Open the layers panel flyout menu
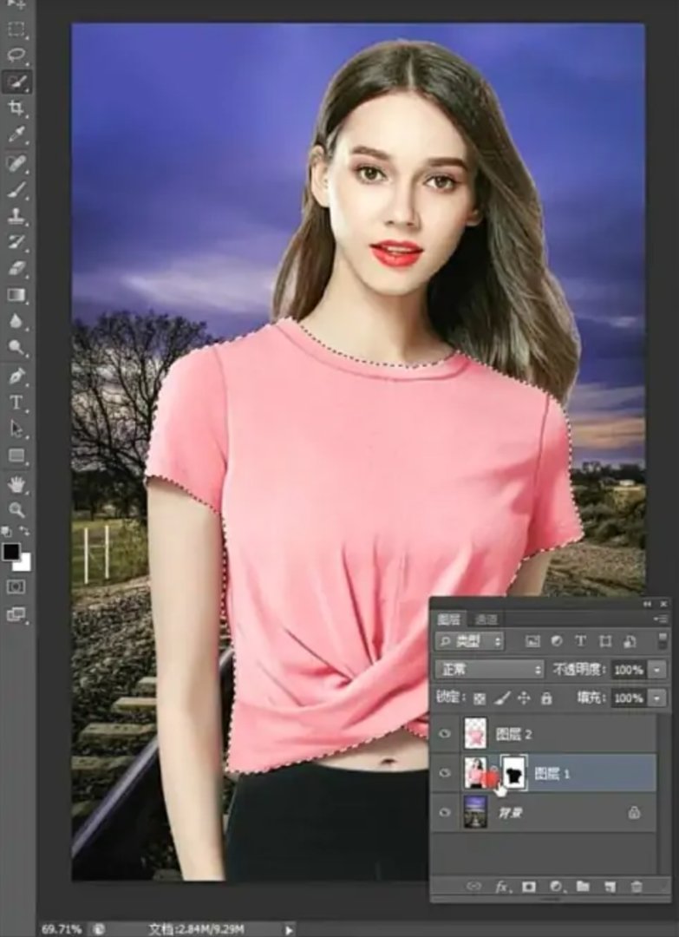 point(663,619)
